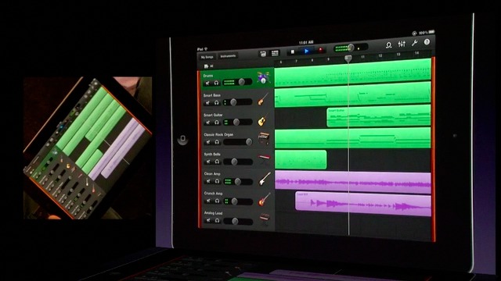This screenshot has width=501, height=281.
Task: Solo the Synth Bells track
Action: (217, 162)
